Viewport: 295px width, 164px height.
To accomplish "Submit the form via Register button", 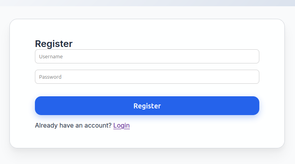I will click(147, 106).
